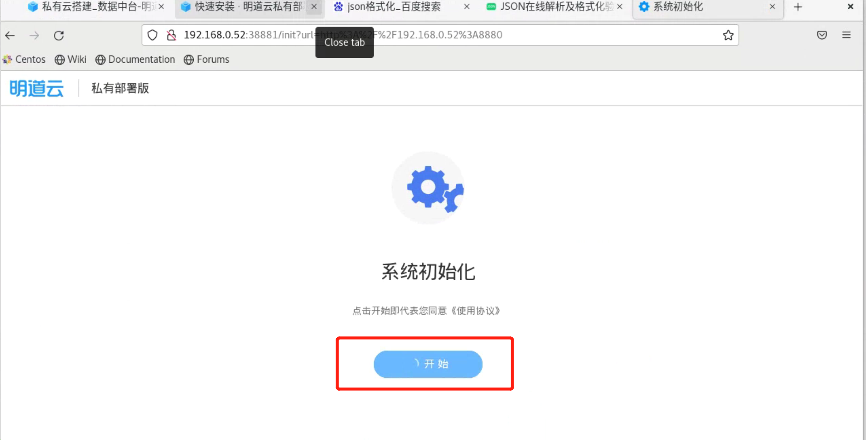
Task: Reload the page with the refresh icon
Action: pos(59,35)
